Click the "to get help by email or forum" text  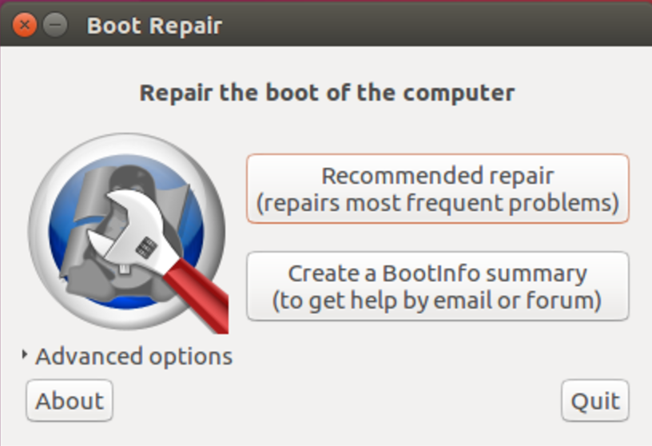pyautogui.click(x=437, y=301)
